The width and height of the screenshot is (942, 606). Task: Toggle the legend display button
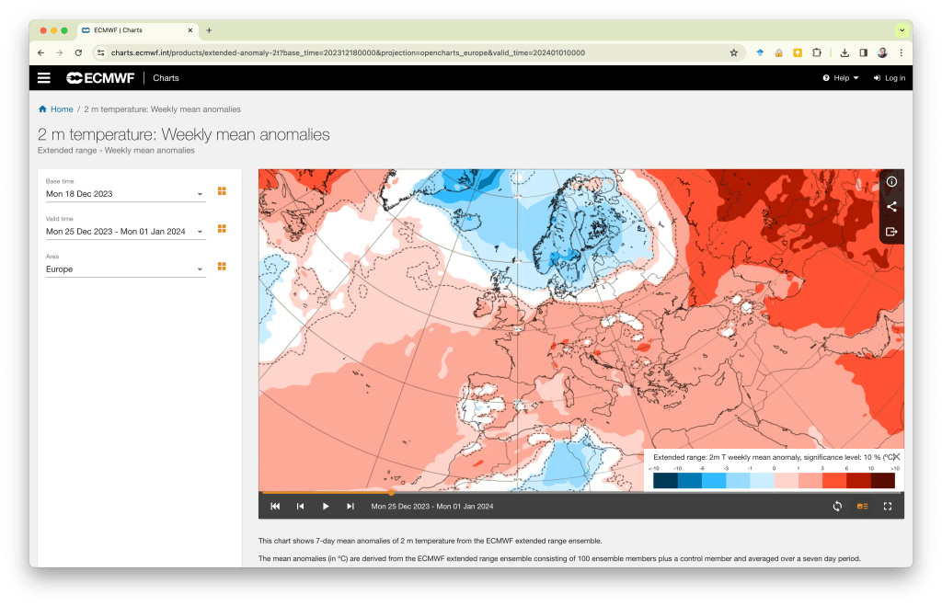(863, 506)
